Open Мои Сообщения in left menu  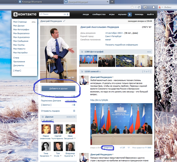(x=21, y=41)
